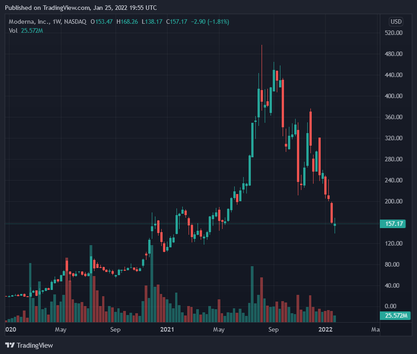Click the green 25.572M volume value in legend

(x=32, y=30)
